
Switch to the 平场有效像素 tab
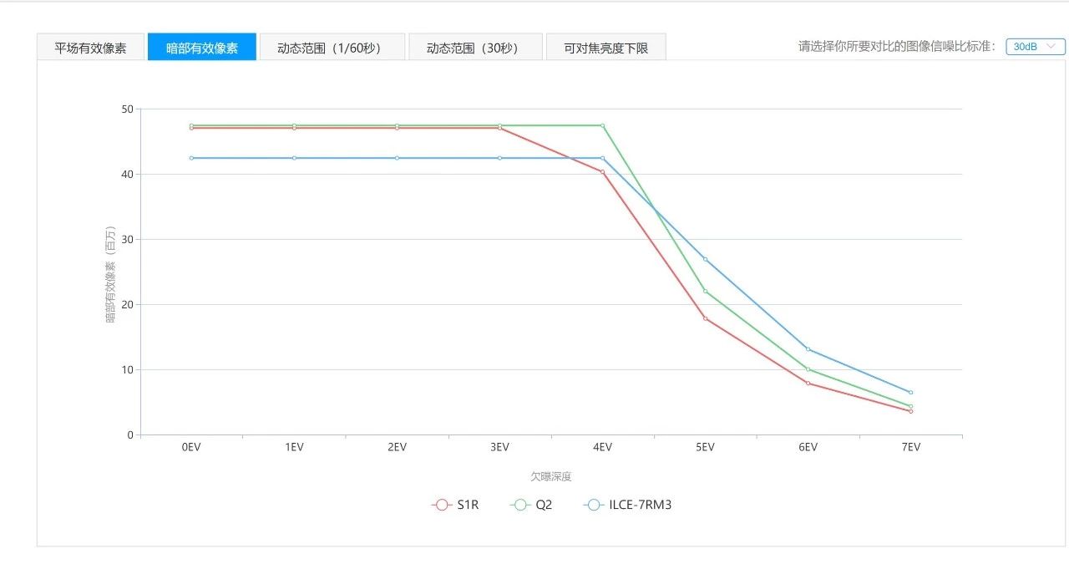pos(90,48)
